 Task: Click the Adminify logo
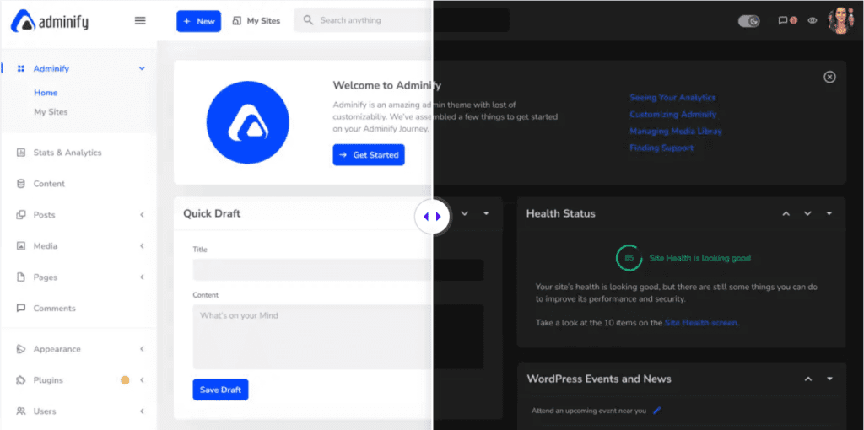pyautogui.click(x=50, y=21)
